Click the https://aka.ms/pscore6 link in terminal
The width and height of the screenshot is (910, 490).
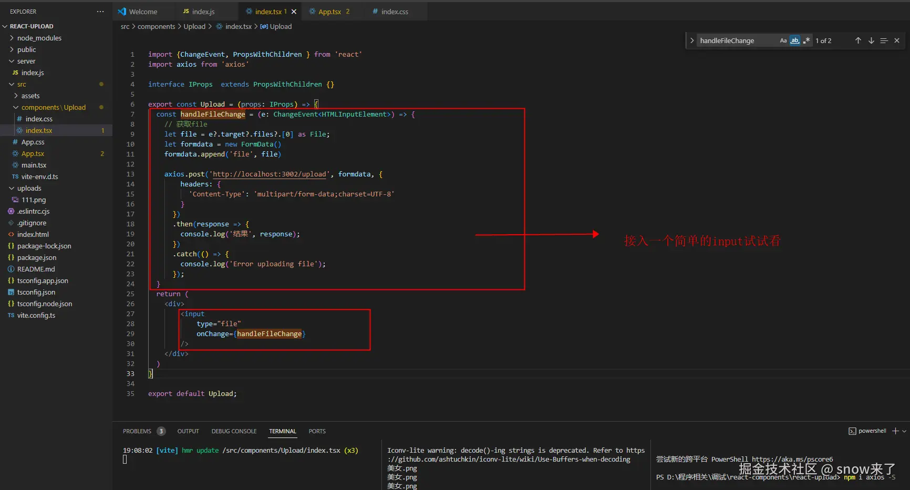tap(792, 459)
